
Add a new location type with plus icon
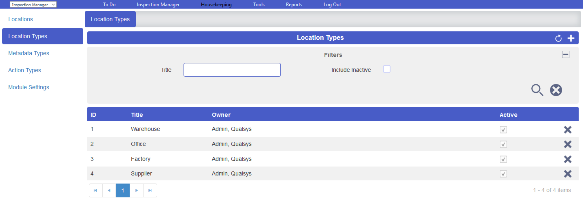click(571, 38)
